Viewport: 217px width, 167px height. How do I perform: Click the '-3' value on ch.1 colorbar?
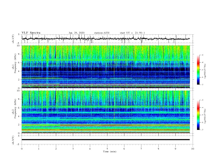202,55
